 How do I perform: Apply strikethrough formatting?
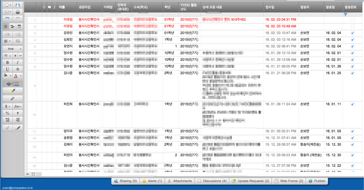(18, 69)
